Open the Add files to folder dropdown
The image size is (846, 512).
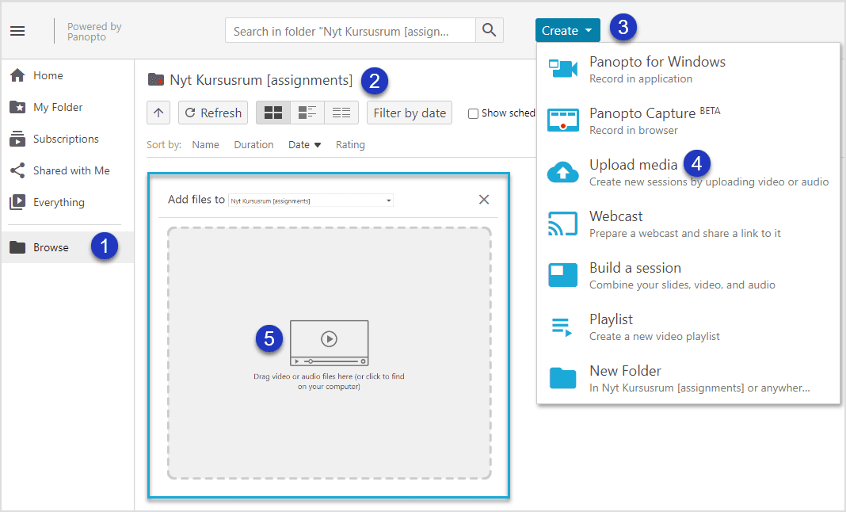pos(311,201)
